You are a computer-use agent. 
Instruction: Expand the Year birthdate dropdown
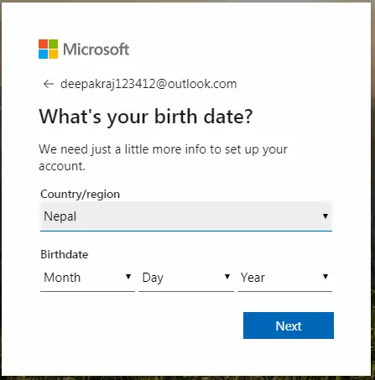(x=284, y=278)
